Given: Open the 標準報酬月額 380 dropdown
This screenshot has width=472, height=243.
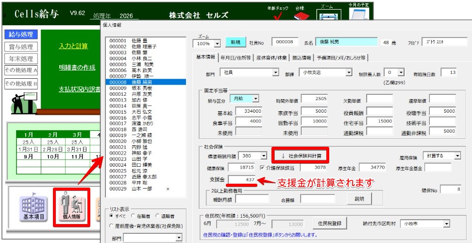Looking at the screenshot, I should pos(264,156).
